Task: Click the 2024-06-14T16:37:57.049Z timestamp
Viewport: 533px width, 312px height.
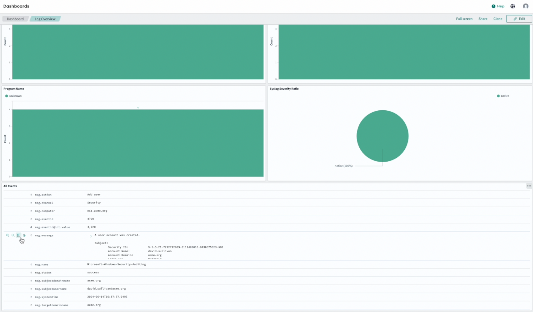Action: (x=107, y=297)
